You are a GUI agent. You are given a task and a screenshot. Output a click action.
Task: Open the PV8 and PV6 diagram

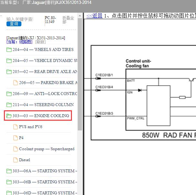(31, 127)
